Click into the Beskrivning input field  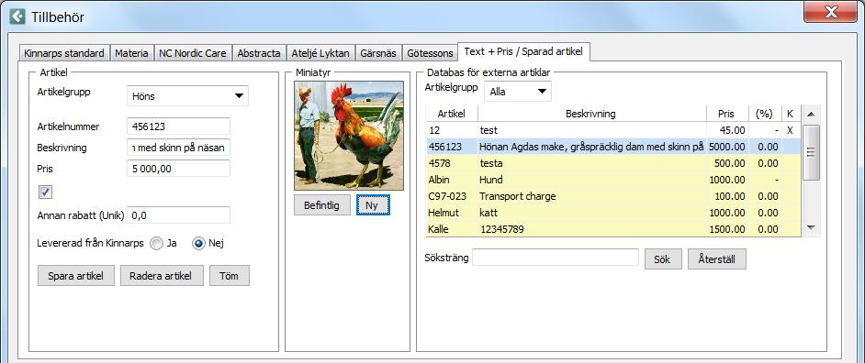pos(178,148)
